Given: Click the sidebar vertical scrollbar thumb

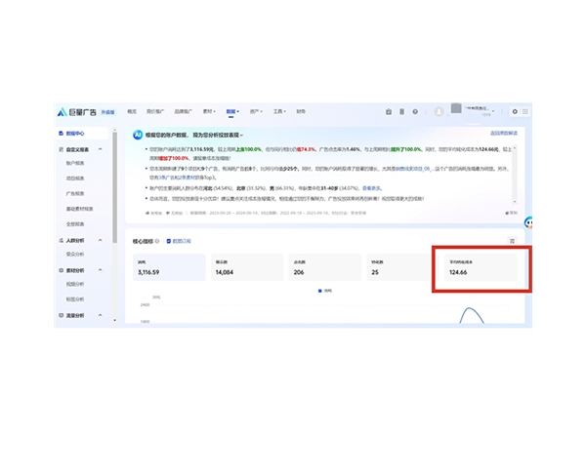Looking at the screenshot, I should 114,186.
